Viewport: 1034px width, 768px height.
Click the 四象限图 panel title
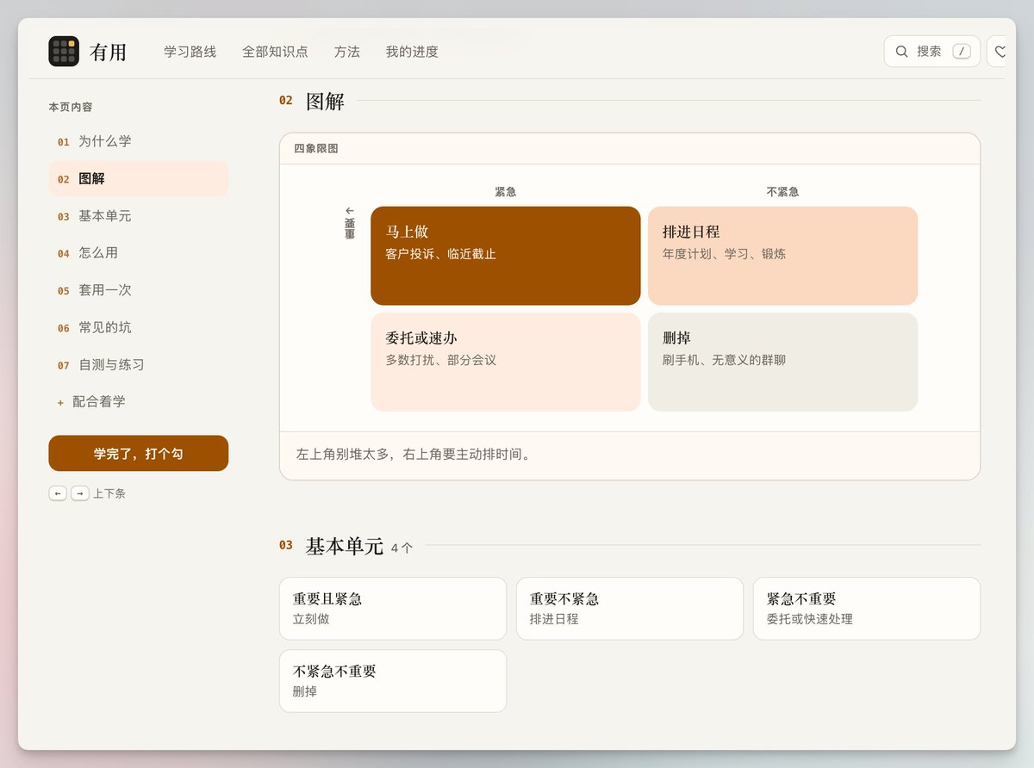316,149
